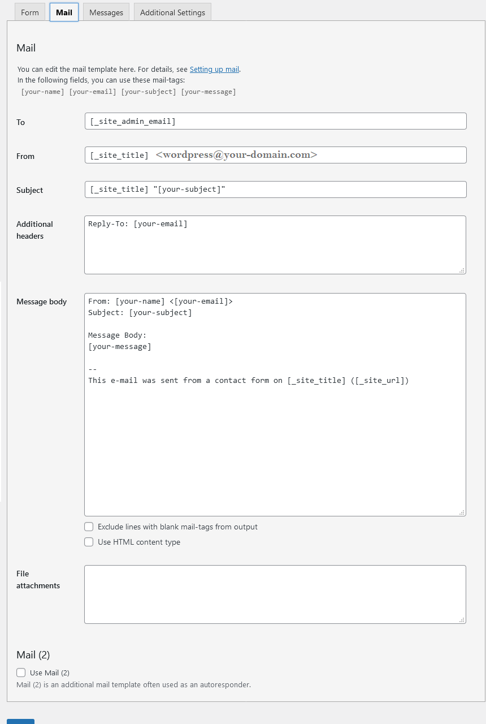
Task: Enable excluding lines with blank mail-tags
Action: point(89,527)
